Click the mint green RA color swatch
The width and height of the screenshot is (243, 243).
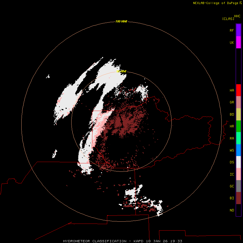238,138
